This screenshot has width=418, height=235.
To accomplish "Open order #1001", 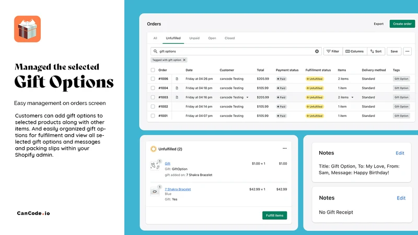I will click(163, 115).
